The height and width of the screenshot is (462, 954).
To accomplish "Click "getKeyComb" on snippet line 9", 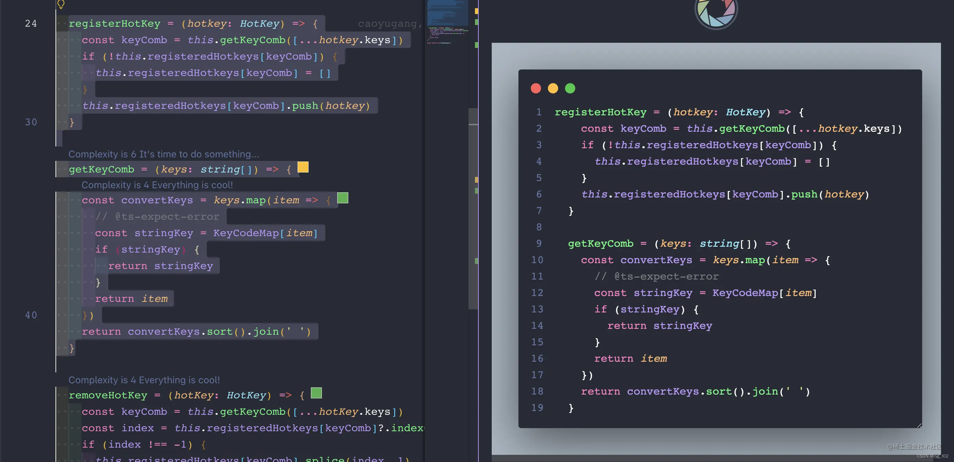I will coord(601,244).
